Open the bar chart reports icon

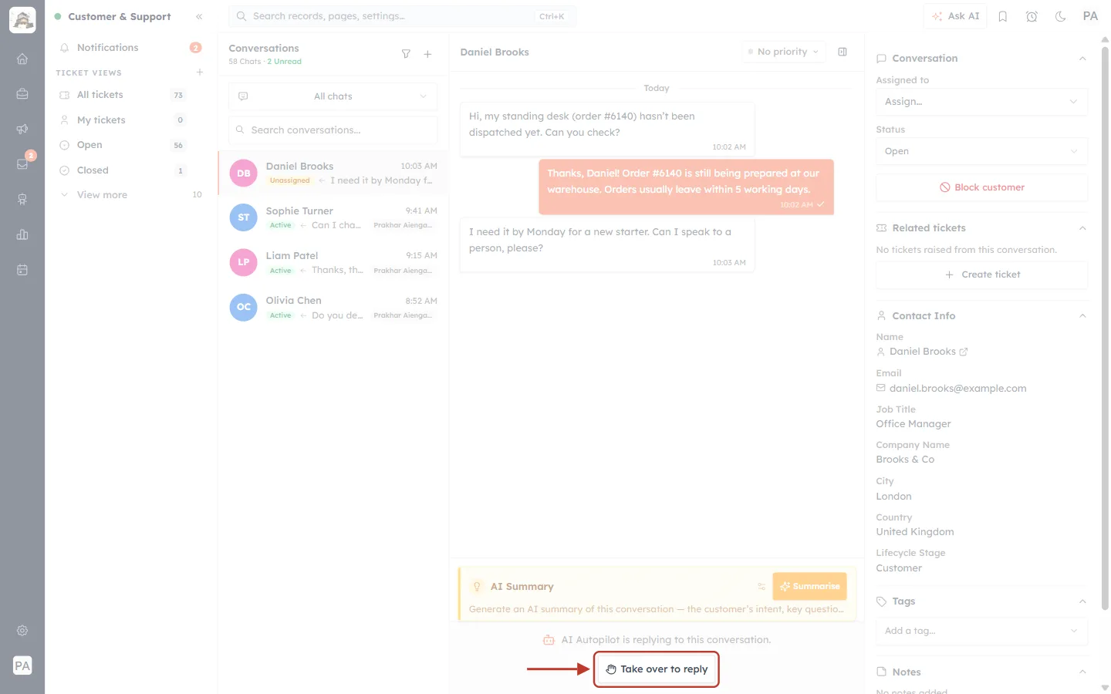click(22, 234)
